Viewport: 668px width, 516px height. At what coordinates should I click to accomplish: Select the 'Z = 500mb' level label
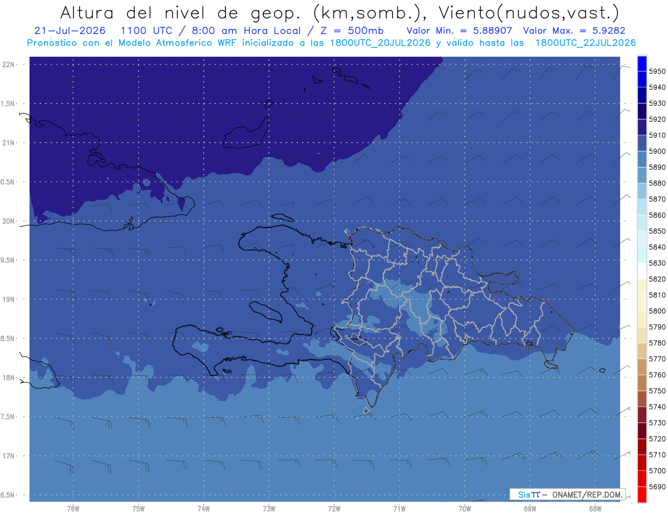coord(353,31)
